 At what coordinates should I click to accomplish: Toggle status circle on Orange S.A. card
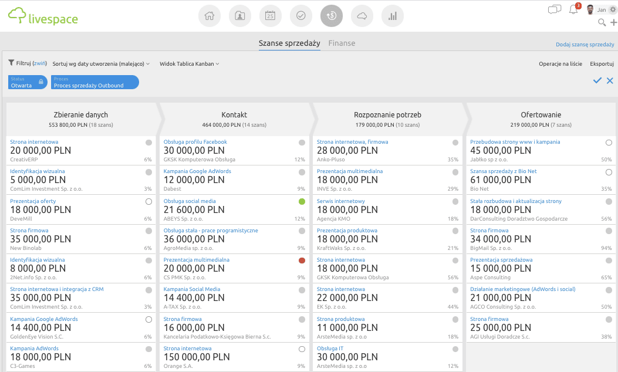[x=302, y=349]
